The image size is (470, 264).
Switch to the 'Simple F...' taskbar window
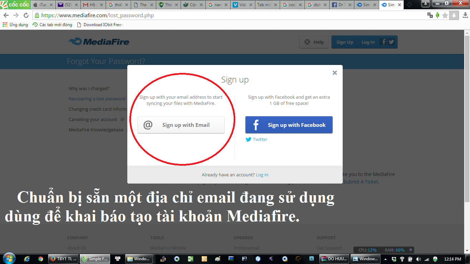tap(94, 259)
